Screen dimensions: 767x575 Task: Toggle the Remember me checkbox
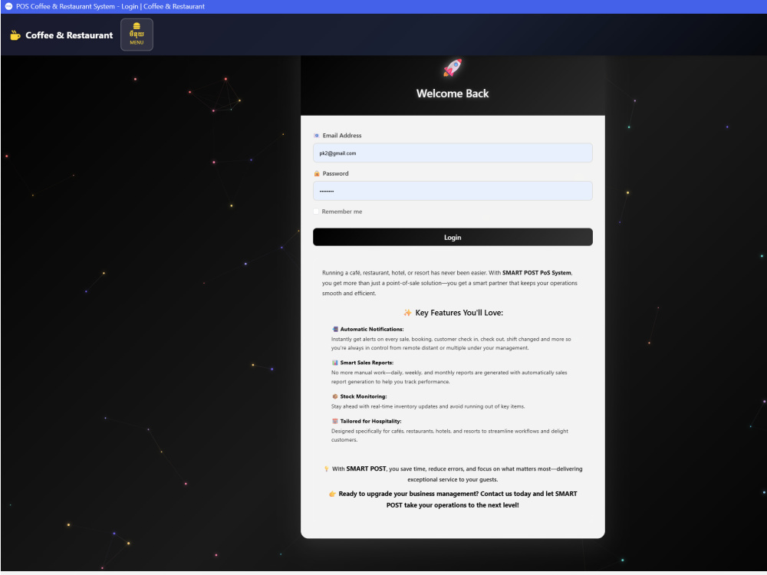[316, 212]
